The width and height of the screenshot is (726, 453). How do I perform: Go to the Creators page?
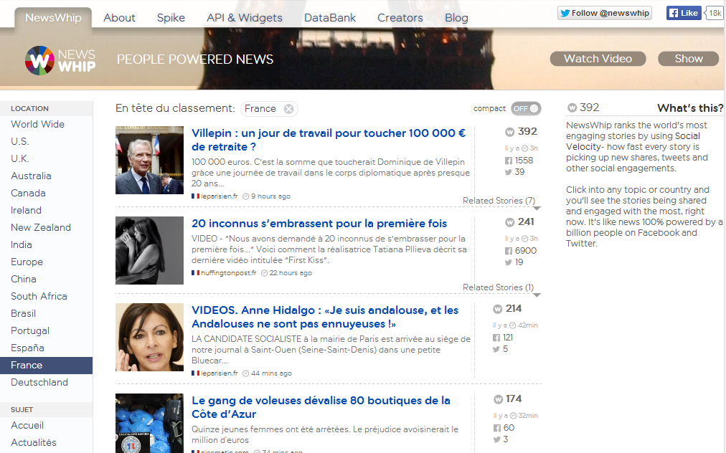coord(400,18)
